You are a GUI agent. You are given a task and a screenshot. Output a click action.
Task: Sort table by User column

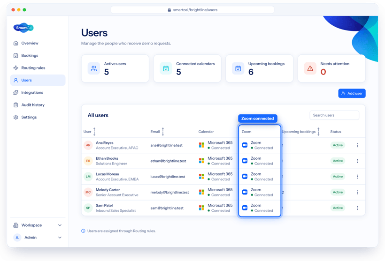[x=94, y=132]
